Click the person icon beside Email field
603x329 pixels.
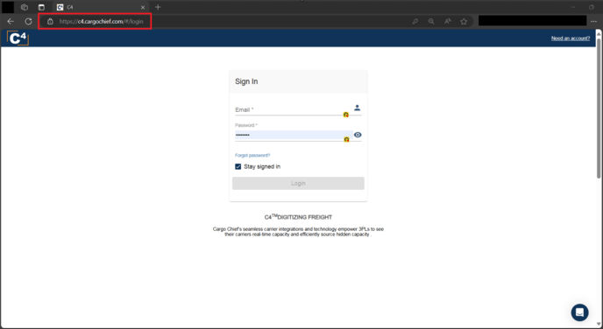tap(358, 108)
